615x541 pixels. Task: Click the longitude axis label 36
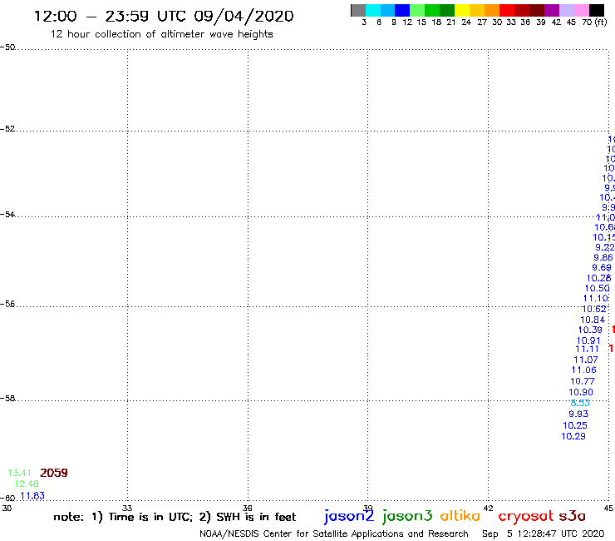[248, 508]
